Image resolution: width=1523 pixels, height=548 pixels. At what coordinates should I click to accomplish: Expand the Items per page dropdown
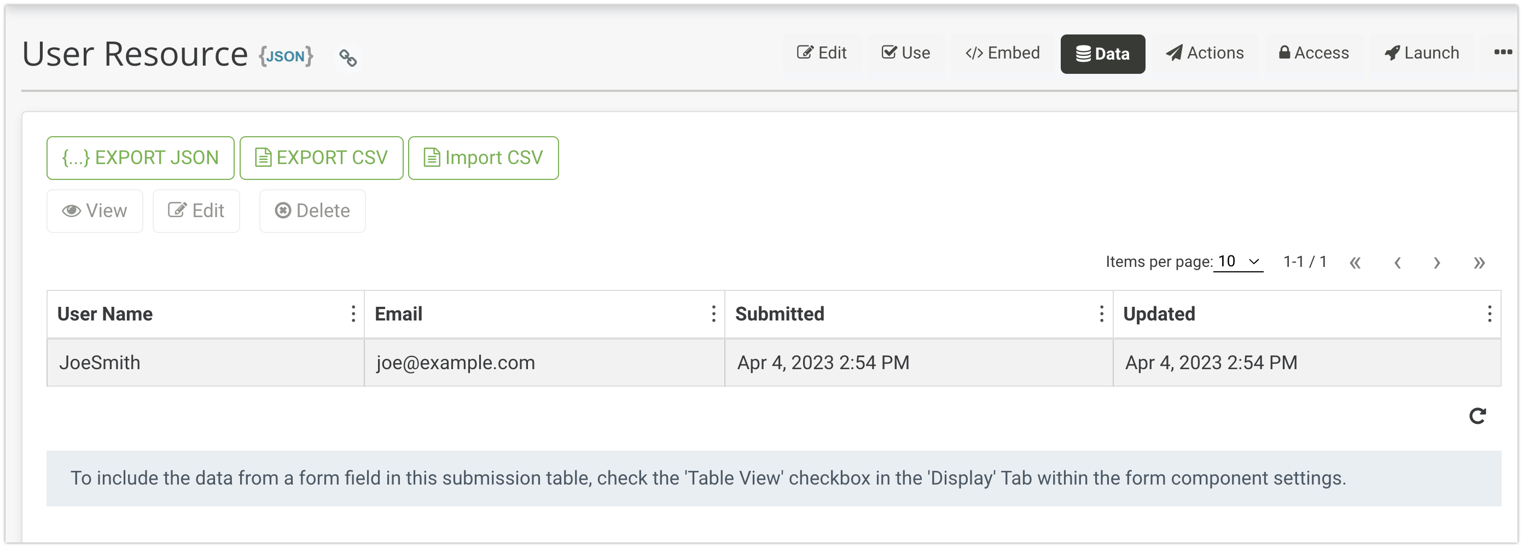(1238, 261)
